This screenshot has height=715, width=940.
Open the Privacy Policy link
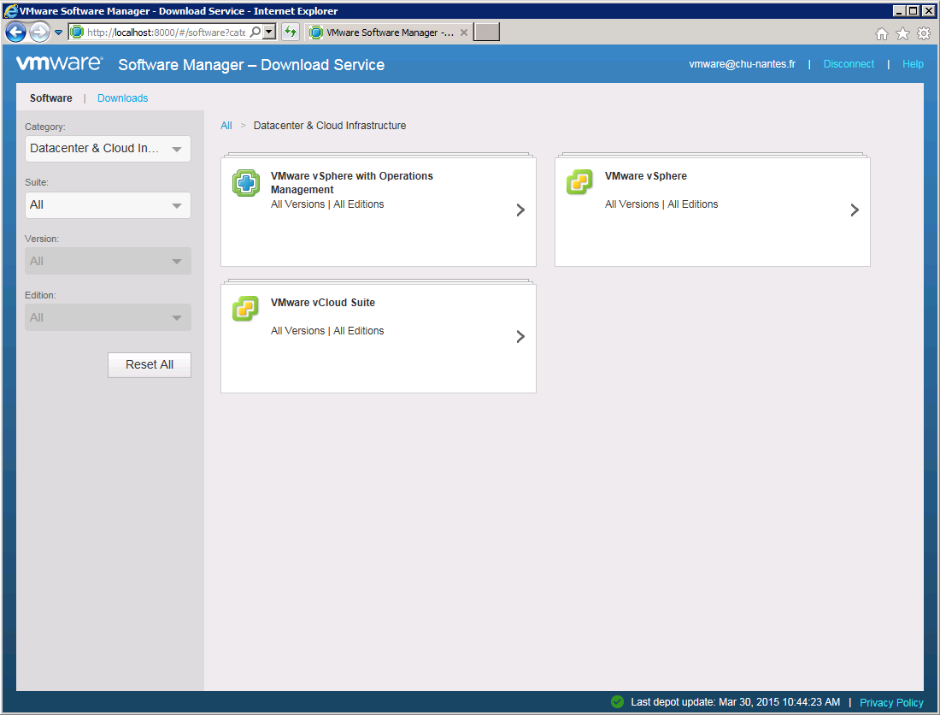[891, 702]
